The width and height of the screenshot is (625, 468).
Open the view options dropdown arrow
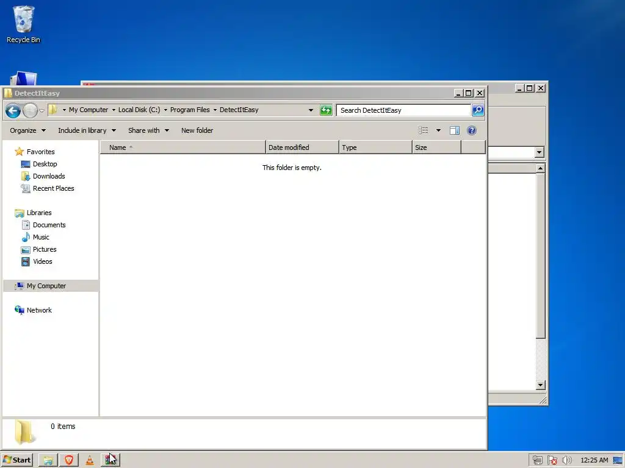438,130
